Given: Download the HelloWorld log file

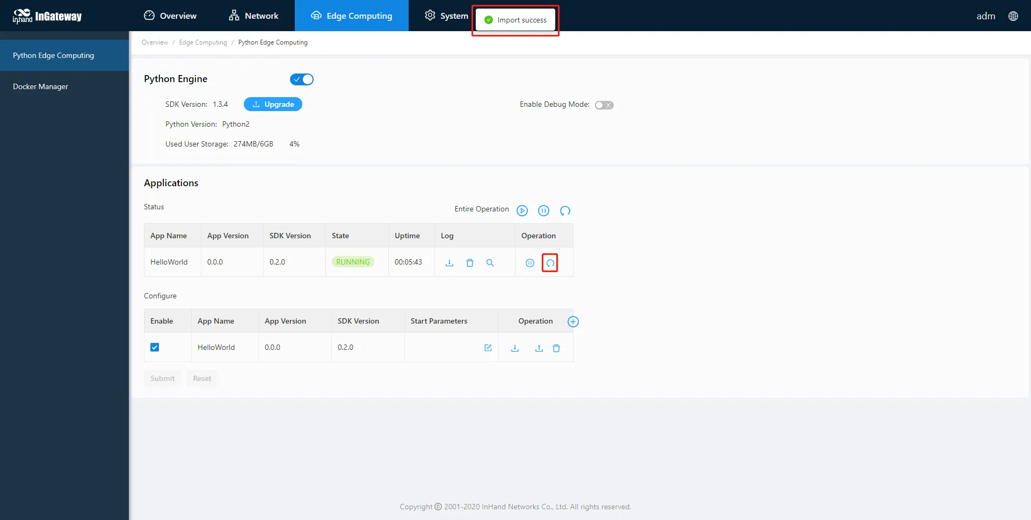Looking at the screenshot, I should coord(449,263).
